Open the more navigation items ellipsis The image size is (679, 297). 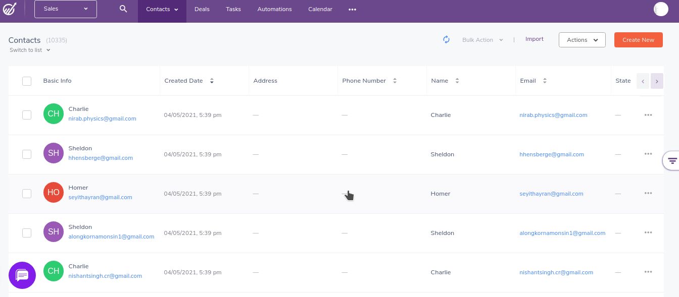(352, 10)
